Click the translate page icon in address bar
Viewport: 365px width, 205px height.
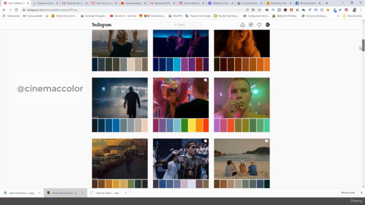tap(253, 10)
